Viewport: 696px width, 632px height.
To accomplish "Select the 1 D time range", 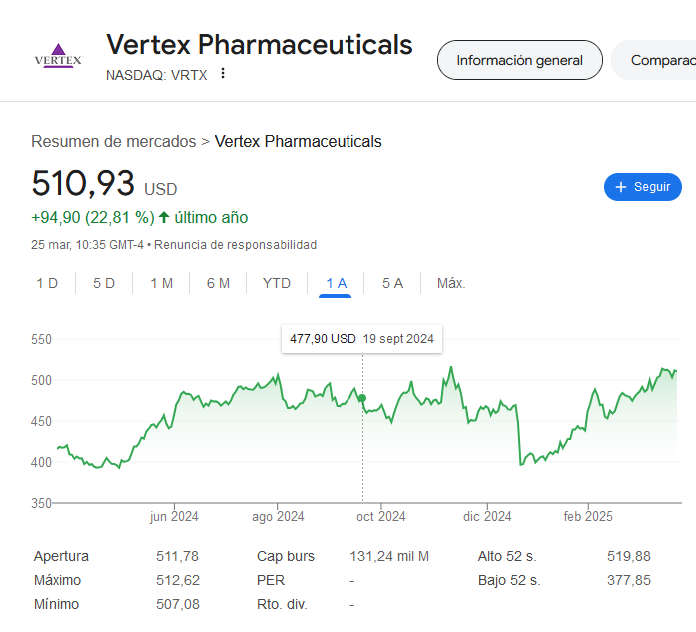I will 47,283.
